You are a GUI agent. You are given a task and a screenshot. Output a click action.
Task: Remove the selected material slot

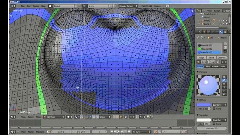point(225,47)
